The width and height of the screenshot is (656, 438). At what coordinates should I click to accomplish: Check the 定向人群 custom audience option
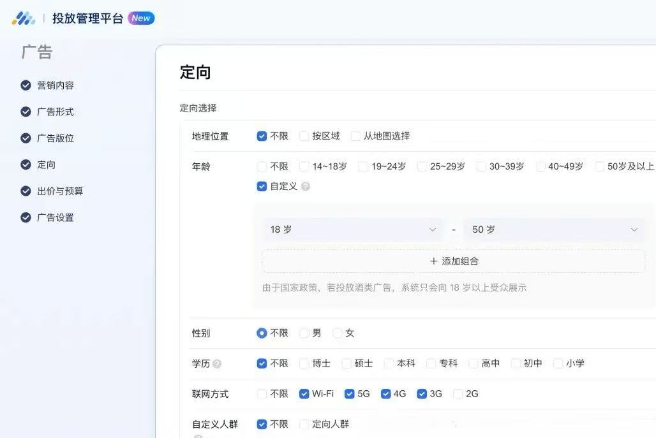304,424
